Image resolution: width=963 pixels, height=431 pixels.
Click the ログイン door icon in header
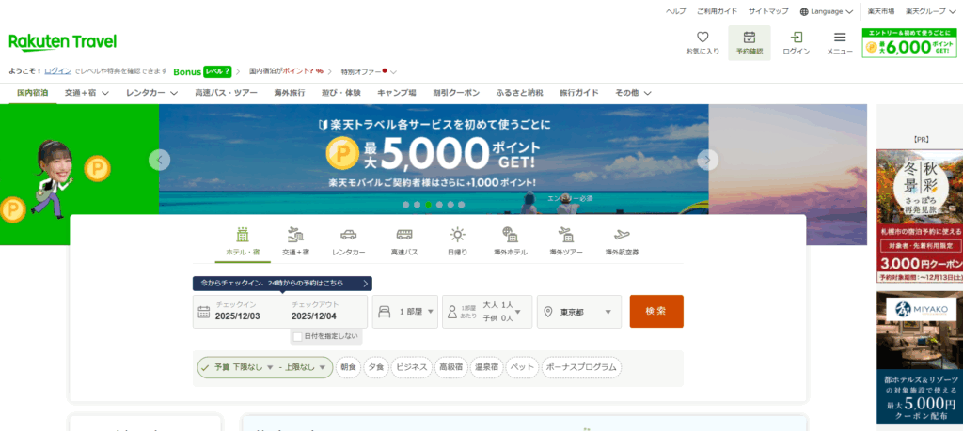[796, 38]
